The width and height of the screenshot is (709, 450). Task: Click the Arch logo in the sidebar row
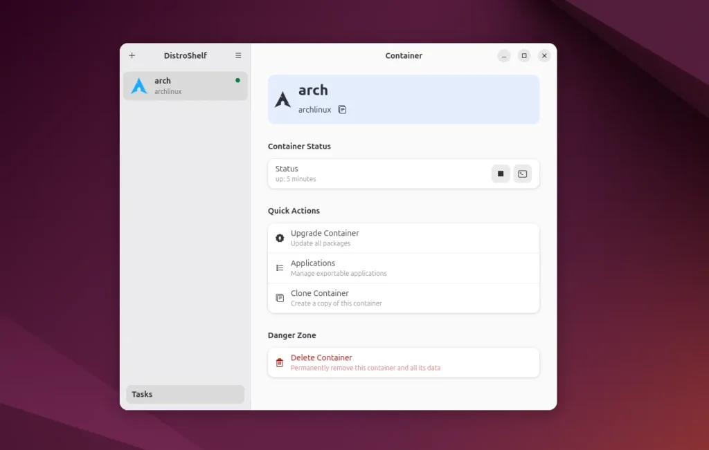(139, 86)
